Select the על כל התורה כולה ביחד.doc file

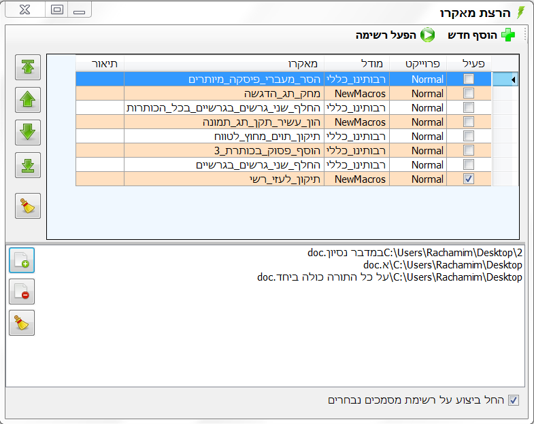point(389,277)
